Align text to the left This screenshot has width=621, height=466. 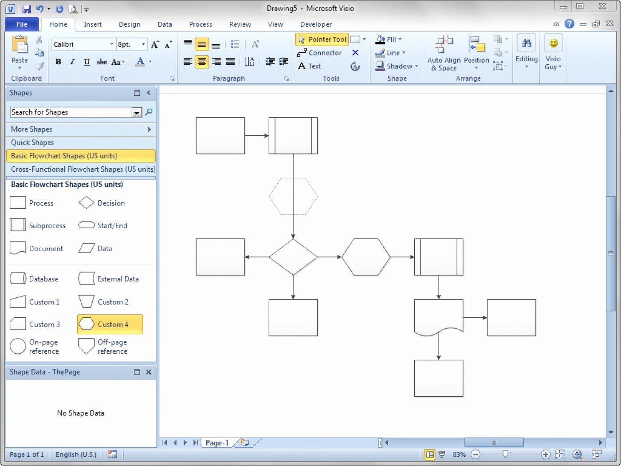(x=188, y=62)
